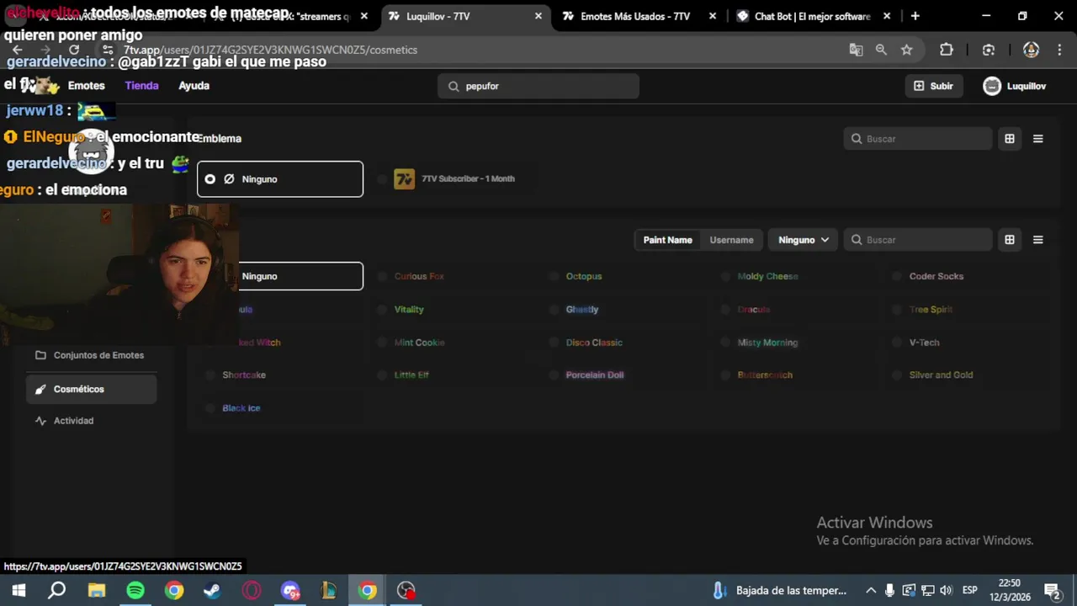The image size is (1077, 606).
Task: Select the Vitality paint
Action: pos(409,309)
